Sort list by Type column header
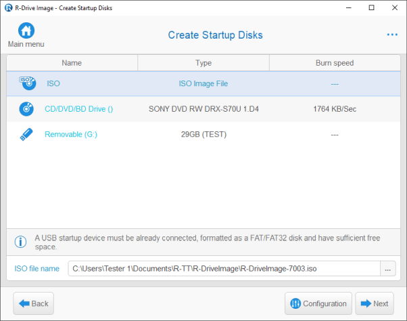 [203, 63]
